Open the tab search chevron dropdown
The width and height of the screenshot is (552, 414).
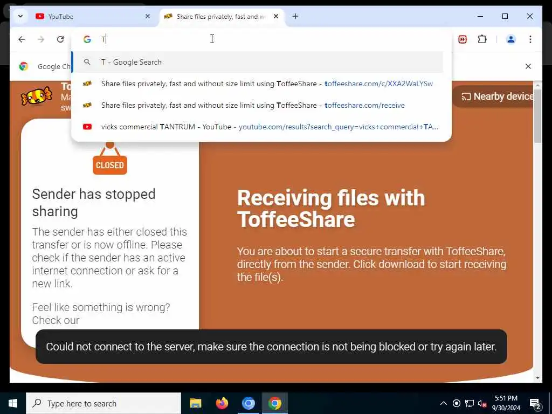point(20,16)
